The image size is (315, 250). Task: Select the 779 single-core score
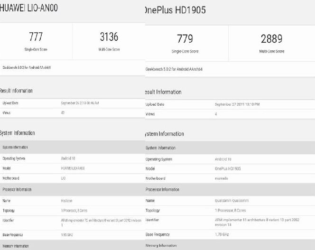[x=185, y=38]
